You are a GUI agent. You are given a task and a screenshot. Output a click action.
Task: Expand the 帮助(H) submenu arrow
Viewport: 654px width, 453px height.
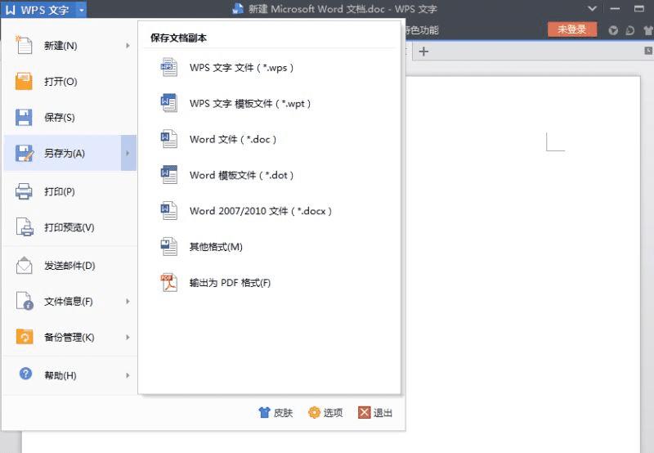(128, 375)
